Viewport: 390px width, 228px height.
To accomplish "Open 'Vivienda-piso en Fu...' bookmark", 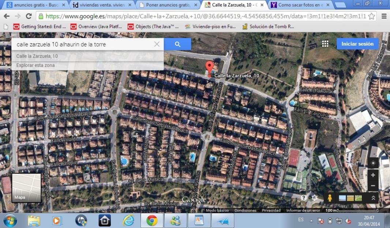I will 210,27.
